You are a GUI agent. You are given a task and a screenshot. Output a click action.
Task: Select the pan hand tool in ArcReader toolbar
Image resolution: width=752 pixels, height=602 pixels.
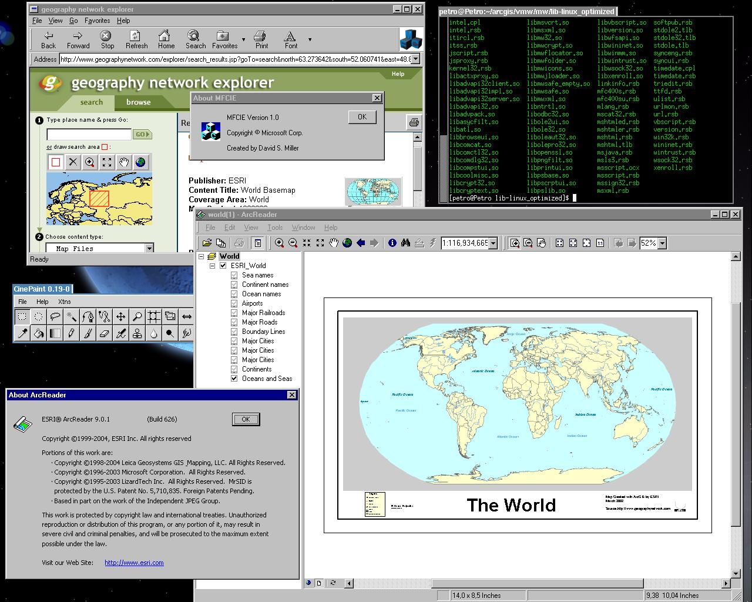pyautogui.click(x=334, y=243)
